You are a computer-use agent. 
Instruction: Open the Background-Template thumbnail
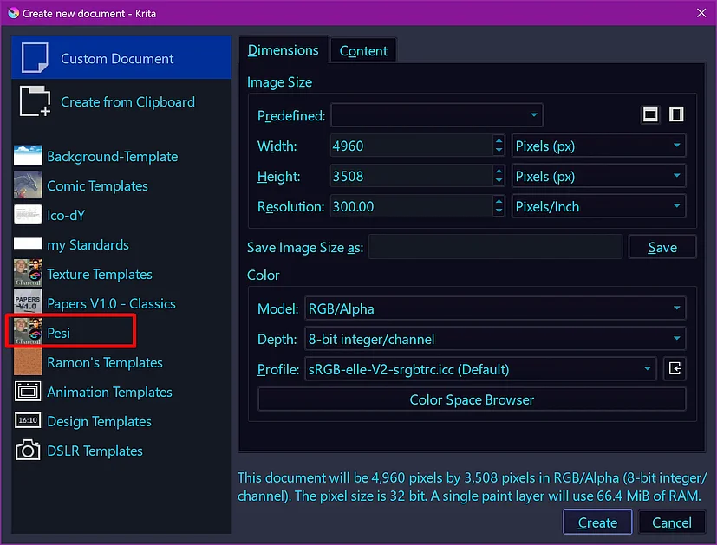(x=28, y=156)
